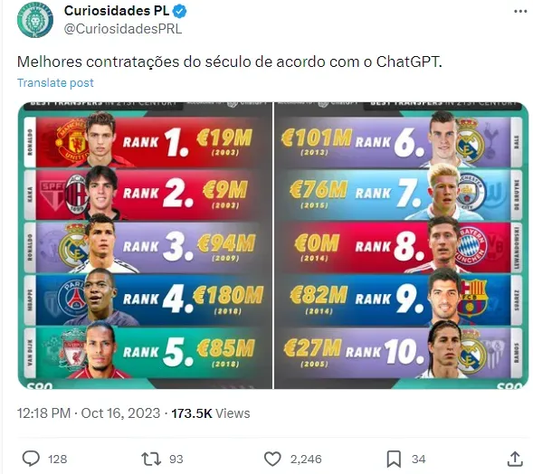Open the three-dot more options menu
Viewport: 533px width, 474px height.
coord(520,12)
